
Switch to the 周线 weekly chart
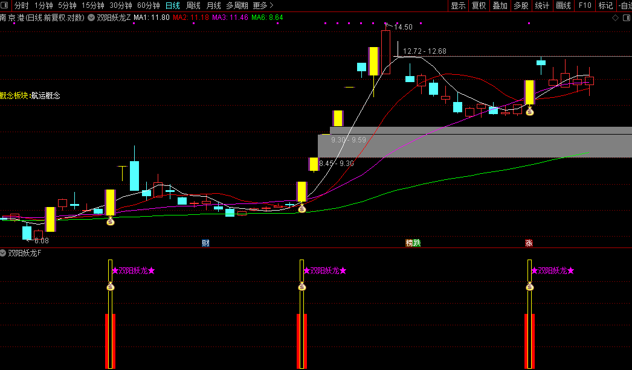coord(193,5)
